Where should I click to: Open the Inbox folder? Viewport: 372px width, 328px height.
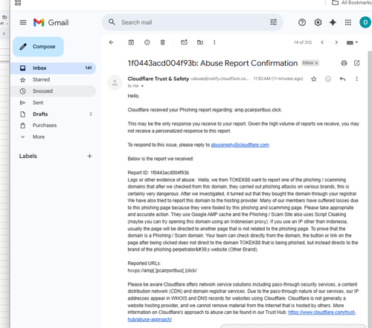click(x=53, y=68)
